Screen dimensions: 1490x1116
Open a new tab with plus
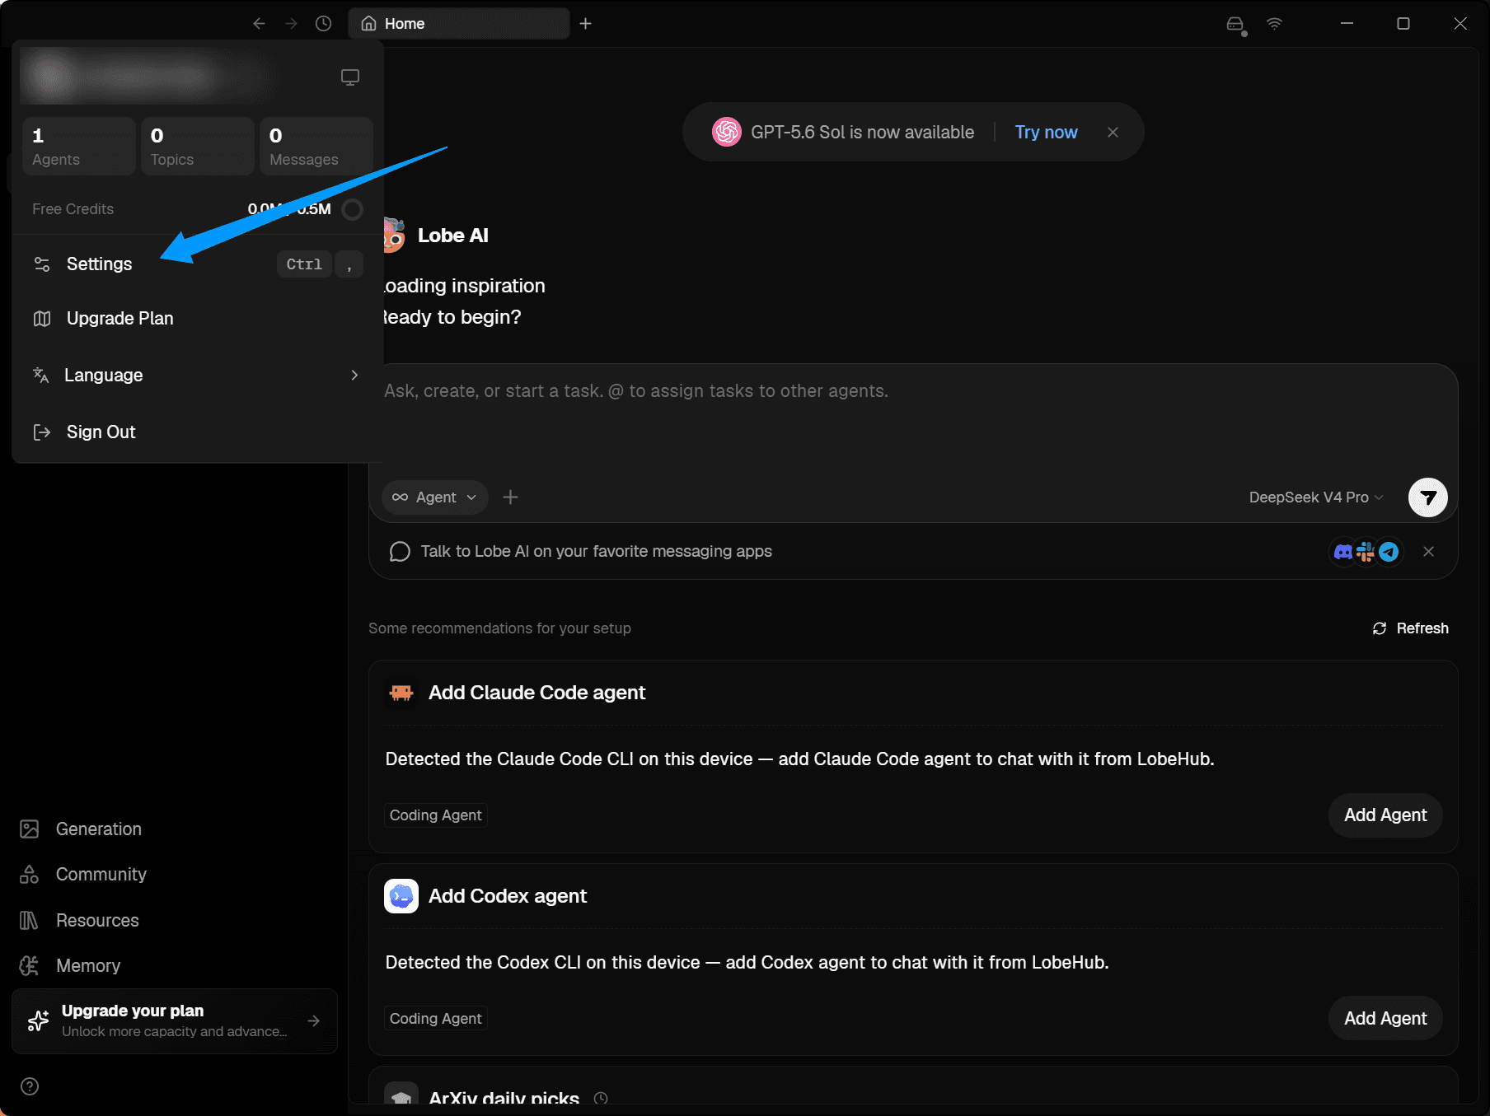[x=586, y=24]
